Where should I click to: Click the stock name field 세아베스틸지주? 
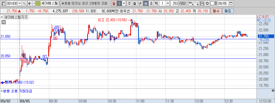pyautogui.click(x=51, y=3)
